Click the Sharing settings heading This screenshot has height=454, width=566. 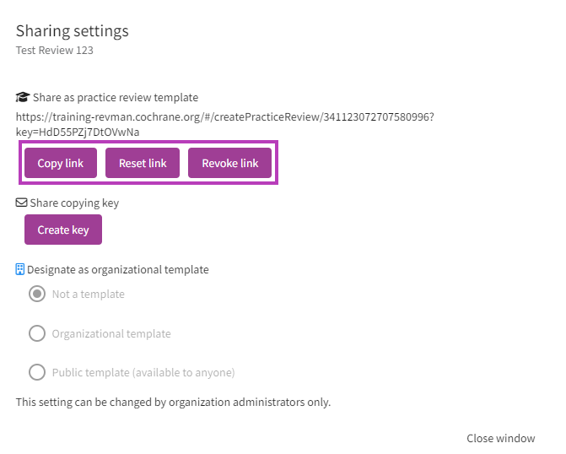click(x=73, y=31)
